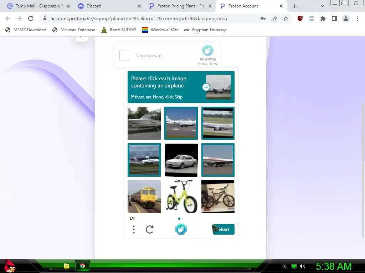Open the hCaptcha Terms link

point(214,64)
